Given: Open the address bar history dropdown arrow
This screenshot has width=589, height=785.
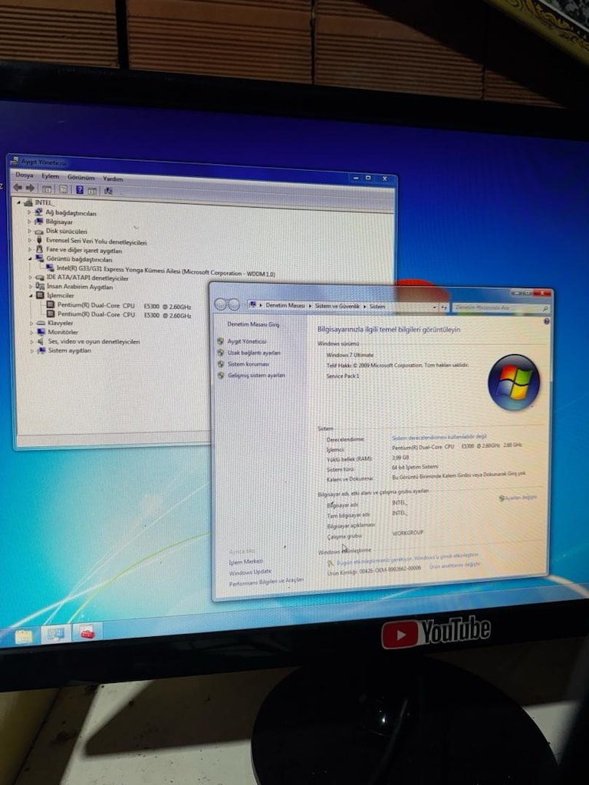Looking at the screenshot, I should pyautogui.click(x=435, y=307).
